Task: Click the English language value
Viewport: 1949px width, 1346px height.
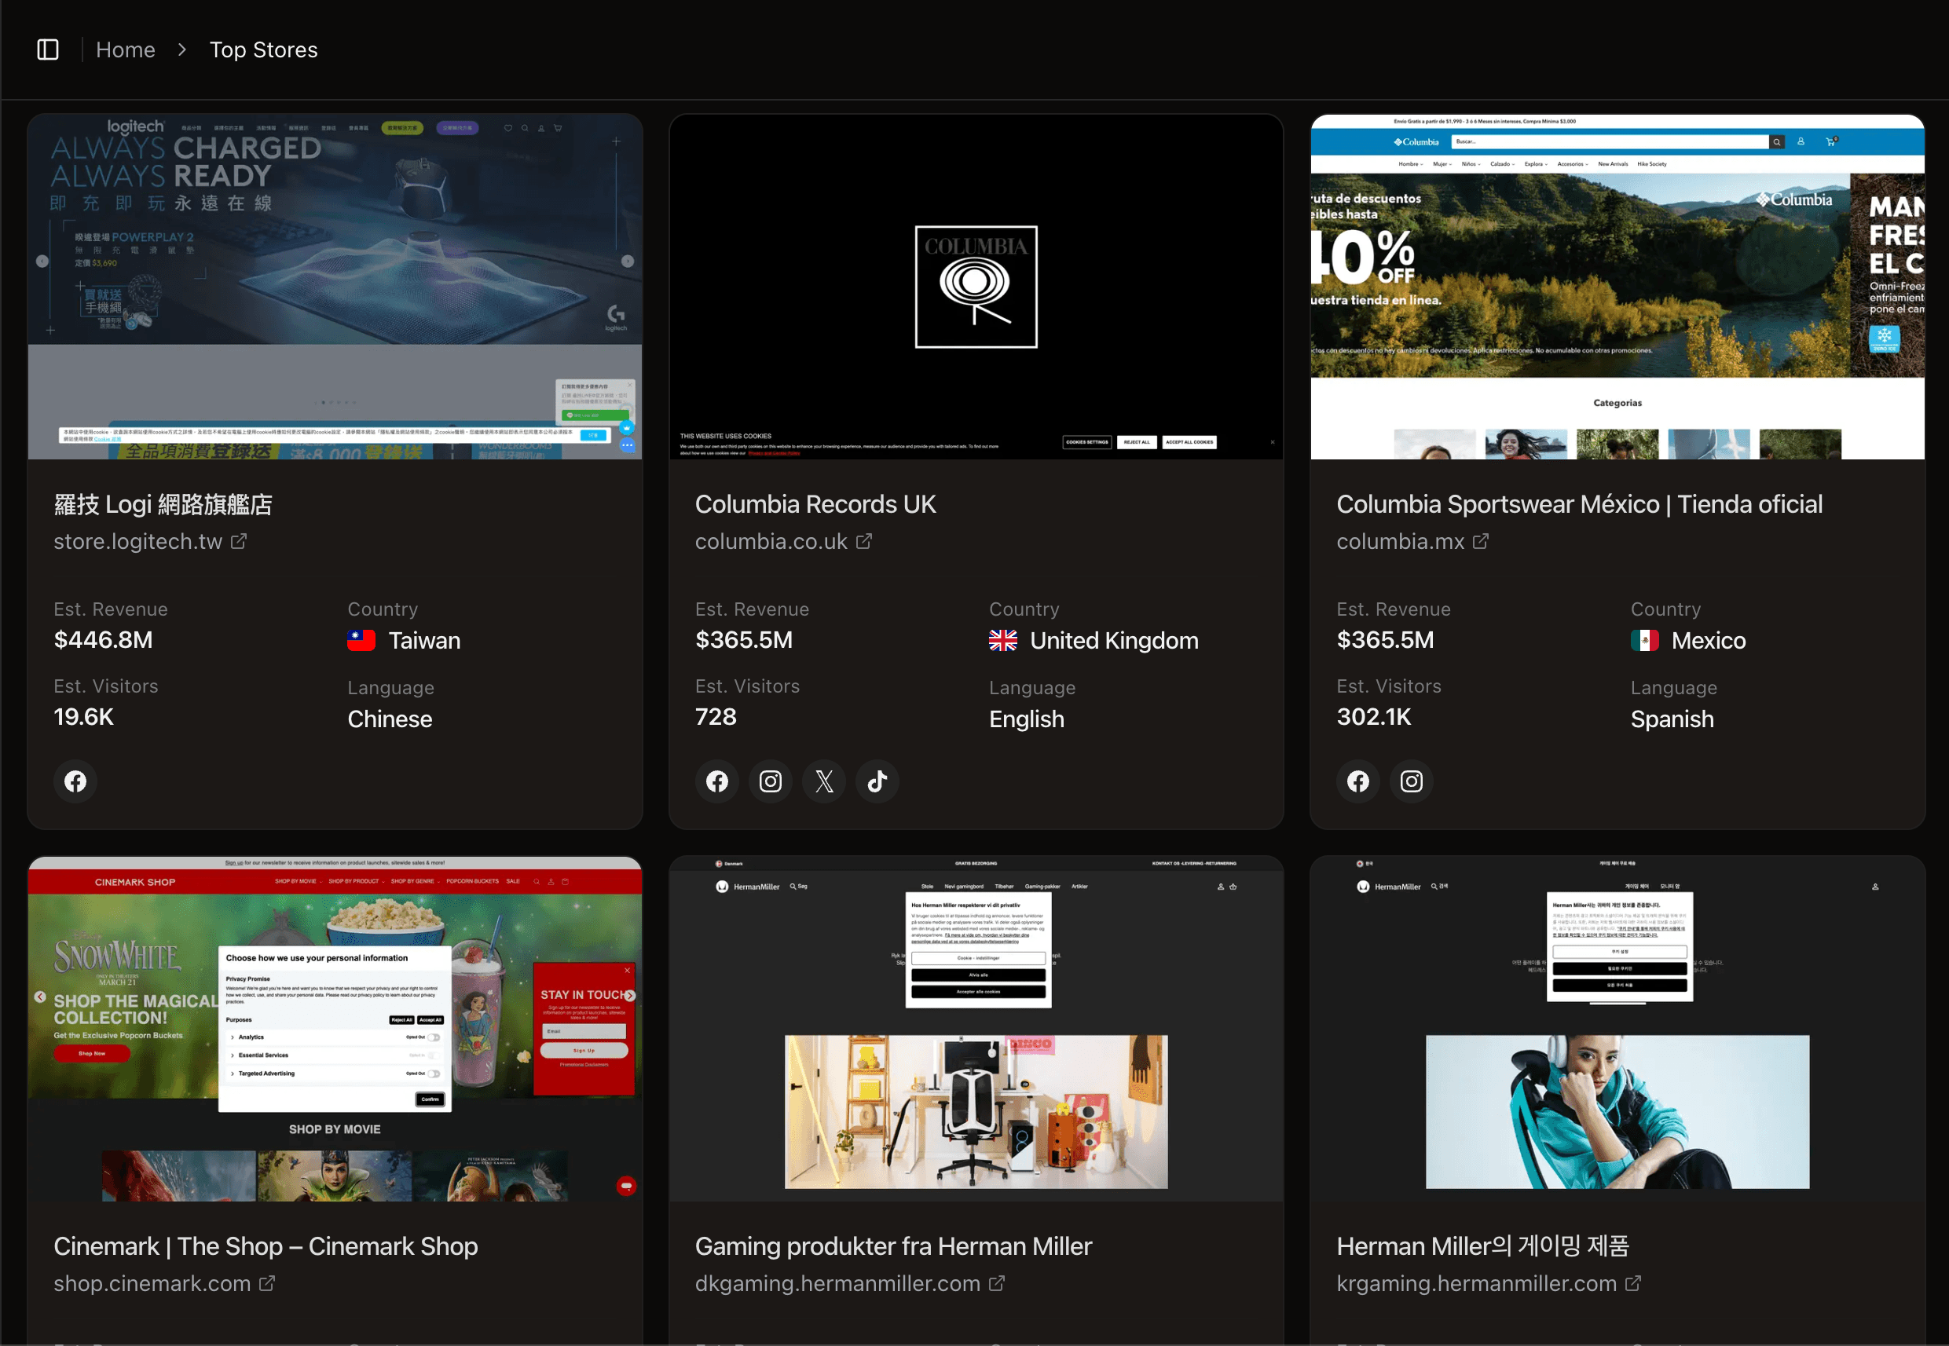Action: point(1026,719)
